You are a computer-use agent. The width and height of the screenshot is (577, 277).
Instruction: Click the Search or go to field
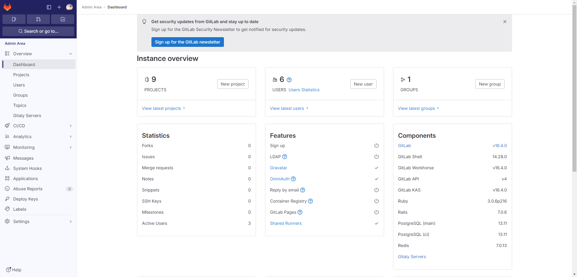(x=38, y=31)
